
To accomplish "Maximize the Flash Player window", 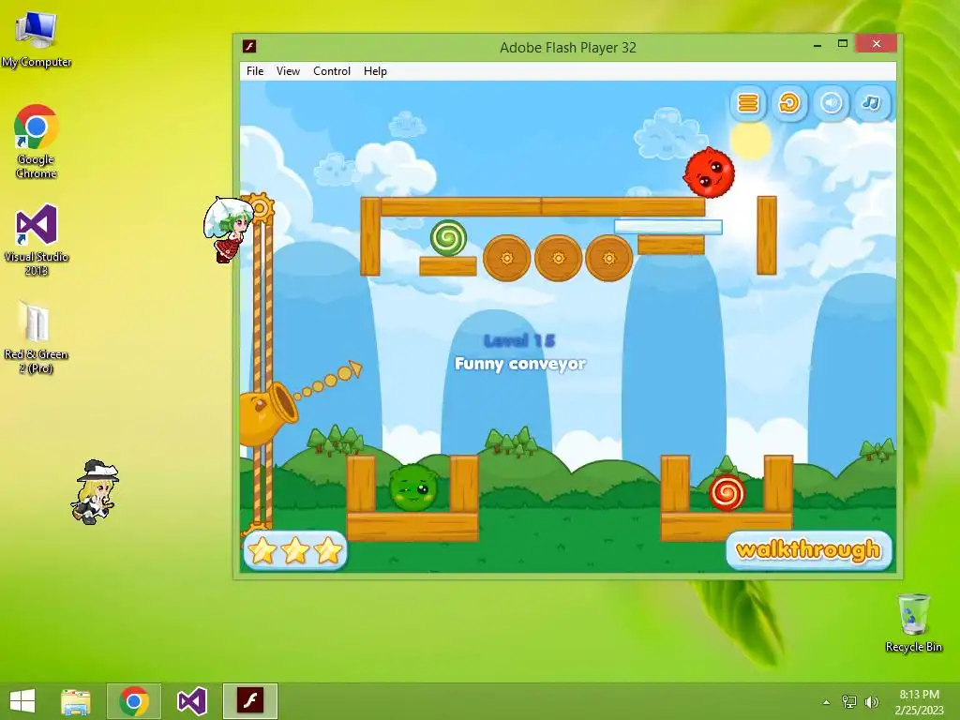I will coord(843,44).
